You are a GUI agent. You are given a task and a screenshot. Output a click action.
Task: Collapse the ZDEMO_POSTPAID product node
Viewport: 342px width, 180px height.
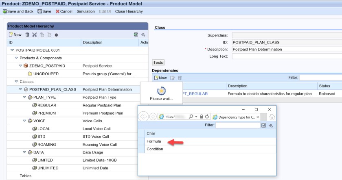(20, 66)
